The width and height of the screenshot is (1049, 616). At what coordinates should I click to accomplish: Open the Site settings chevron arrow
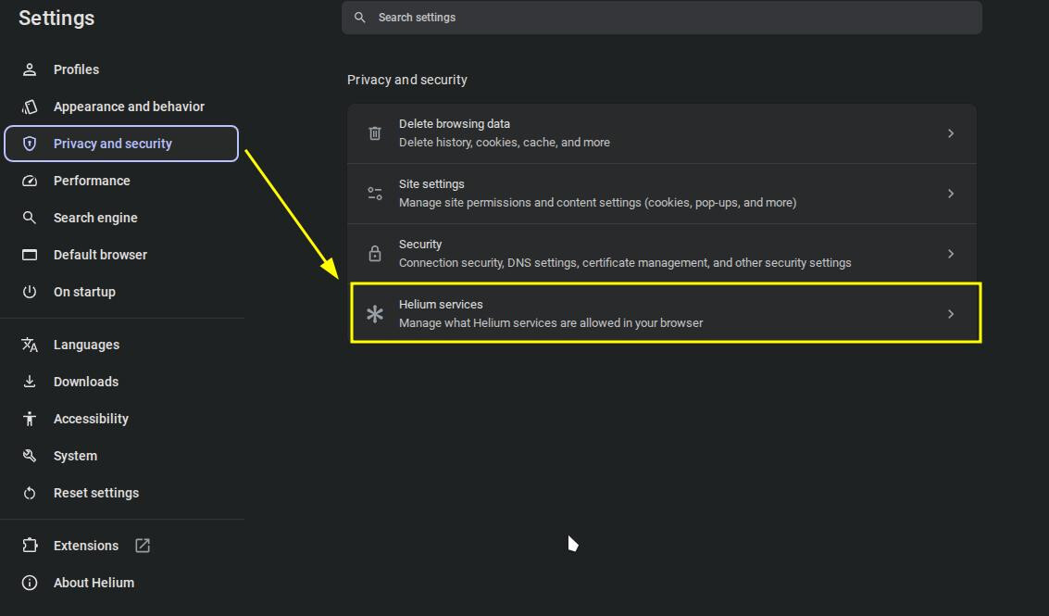pyautogui.click(x=951, y=194)
